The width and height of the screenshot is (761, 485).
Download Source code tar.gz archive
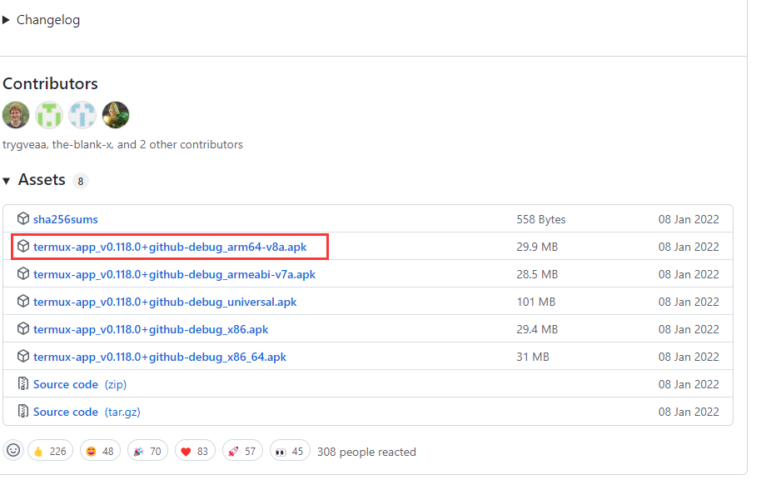pyautogui.click(x=87, y=412)
